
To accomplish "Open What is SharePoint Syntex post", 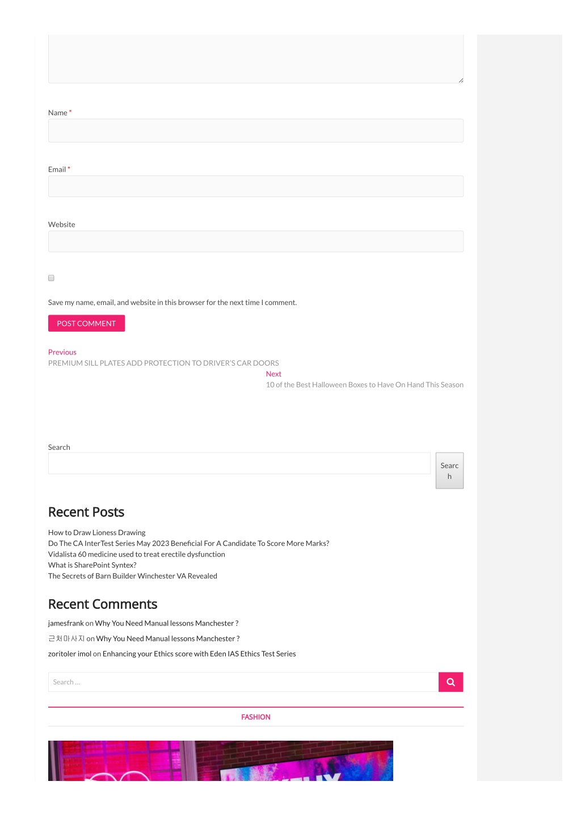I will click(92, 565).
